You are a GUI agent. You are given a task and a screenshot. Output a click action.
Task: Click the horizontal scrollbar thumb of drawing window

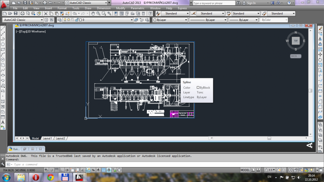pos(269,138)
